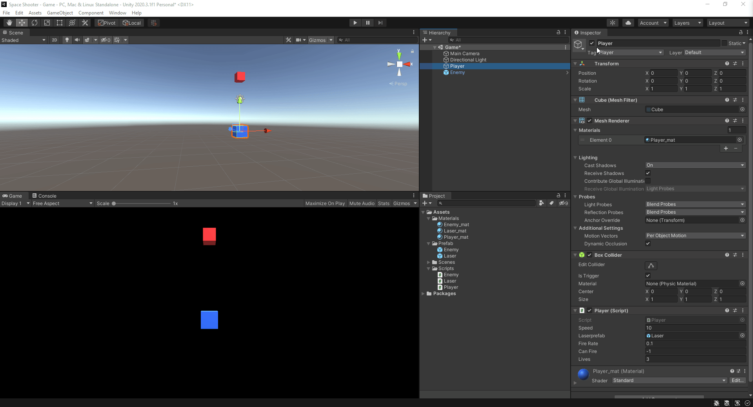Lock the Inspector panel
This screenshot has height=407, width=753.
tap(740, 32)
